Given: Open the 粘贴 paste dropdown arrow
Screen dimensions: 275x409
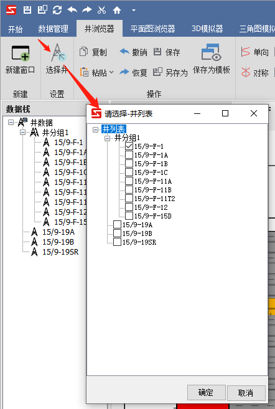Looking at the screenshot, I should click(111, 72).
